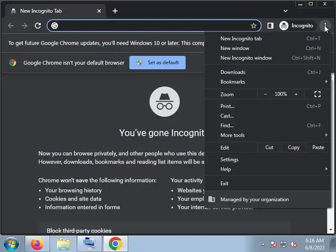Select the New Incognito Tab tab
The height and width of the screenshot is (252, 336).
tap(55, 11)
